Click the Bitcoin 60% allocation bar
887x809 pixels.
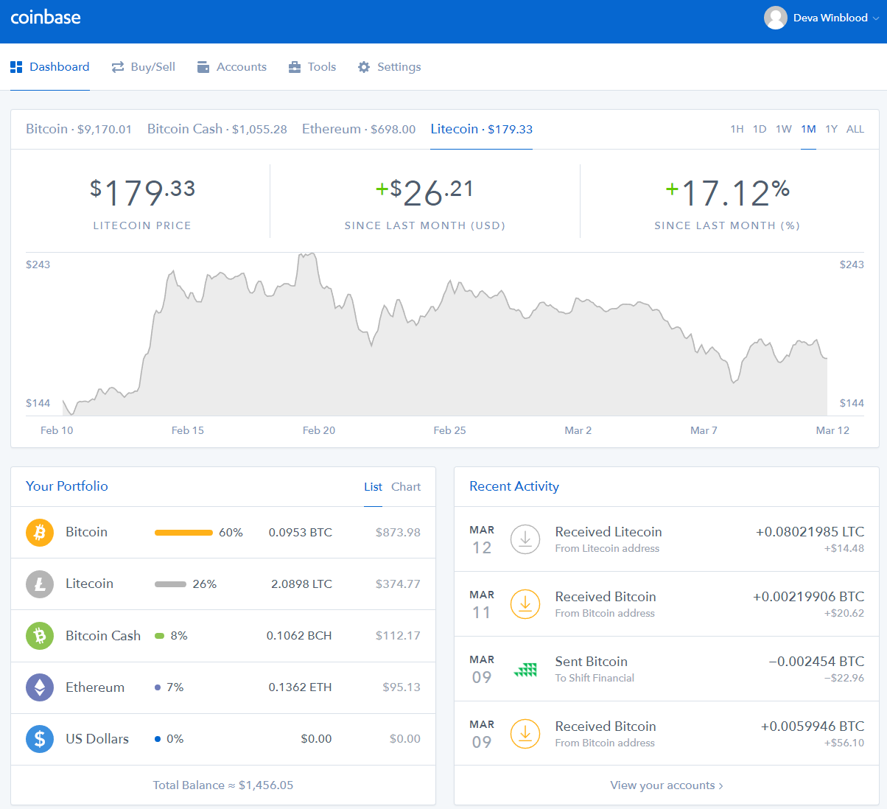pos(183,533)
